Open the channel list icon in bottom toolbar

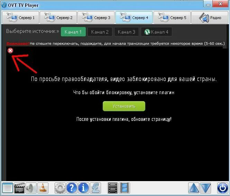pos(8,188)
